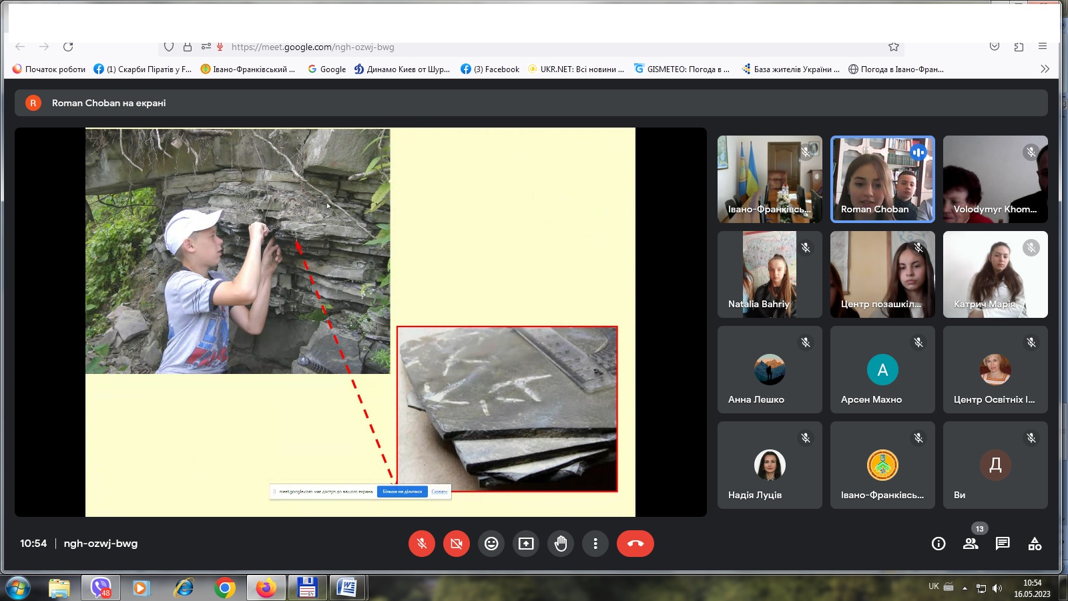Open Word from Windows taskbar
The image size is (1068, 601).
coord(346,588)
